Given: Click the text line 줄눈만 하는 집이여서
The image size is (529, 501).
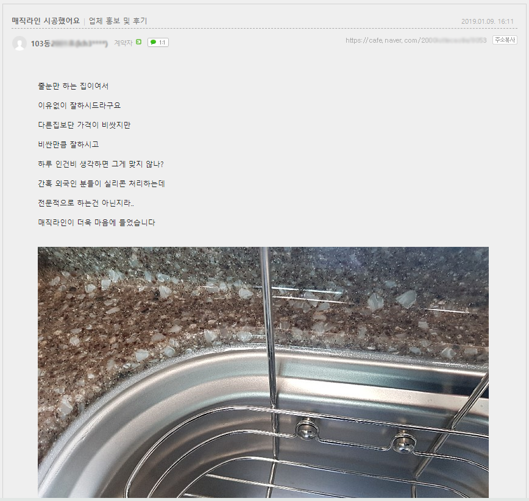Looking at the screenshot, I should pos(73,86).
